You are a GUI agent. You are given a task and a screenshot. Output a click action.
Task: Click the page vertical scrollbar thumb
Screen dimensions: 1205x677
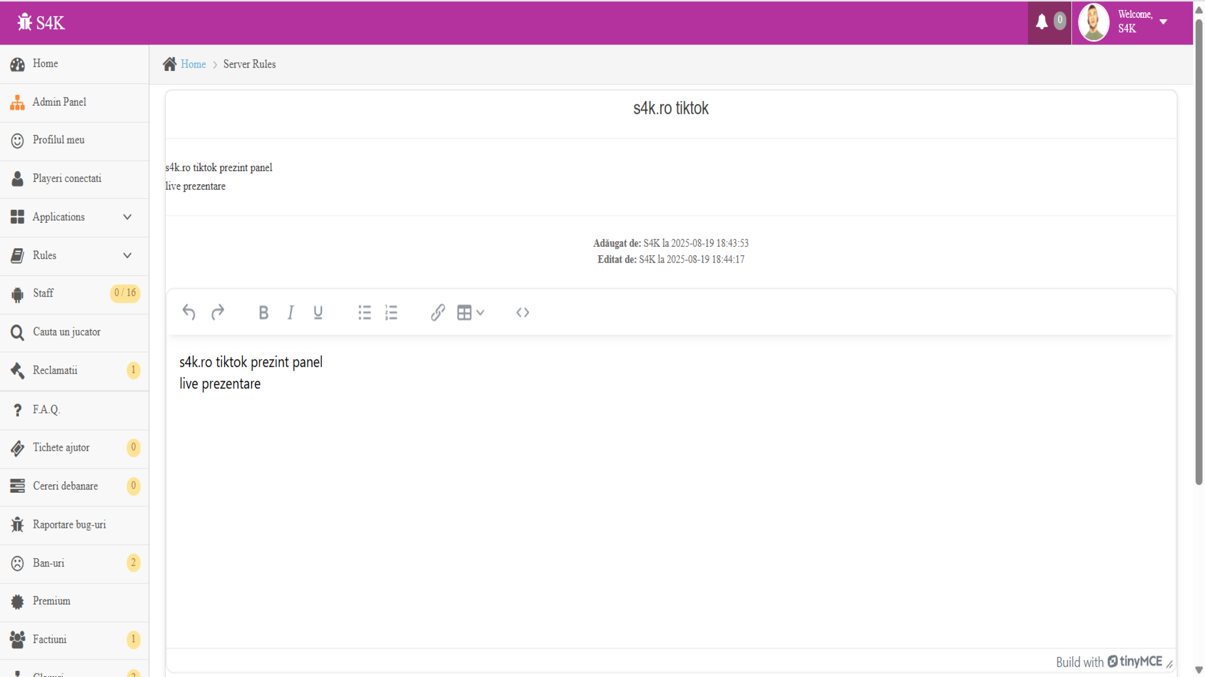tap(1198, 249)
